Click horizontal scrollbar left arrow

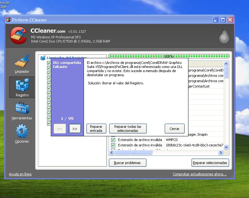(x=112, y=153)
